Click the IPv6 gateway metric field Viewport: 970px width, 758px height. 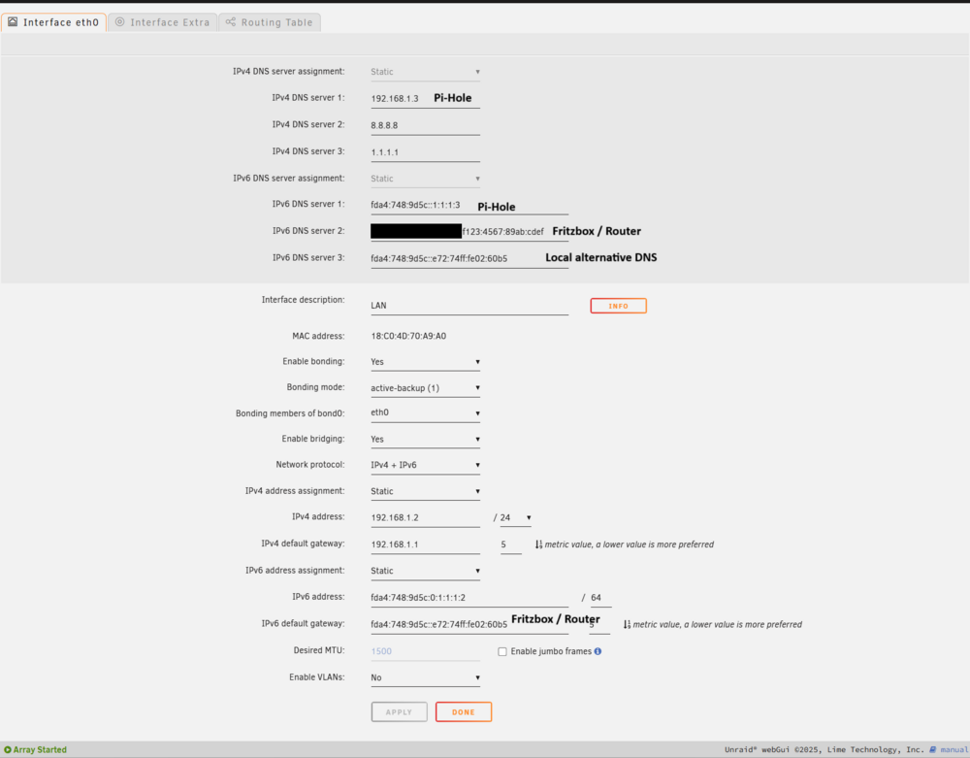[599, 625]
